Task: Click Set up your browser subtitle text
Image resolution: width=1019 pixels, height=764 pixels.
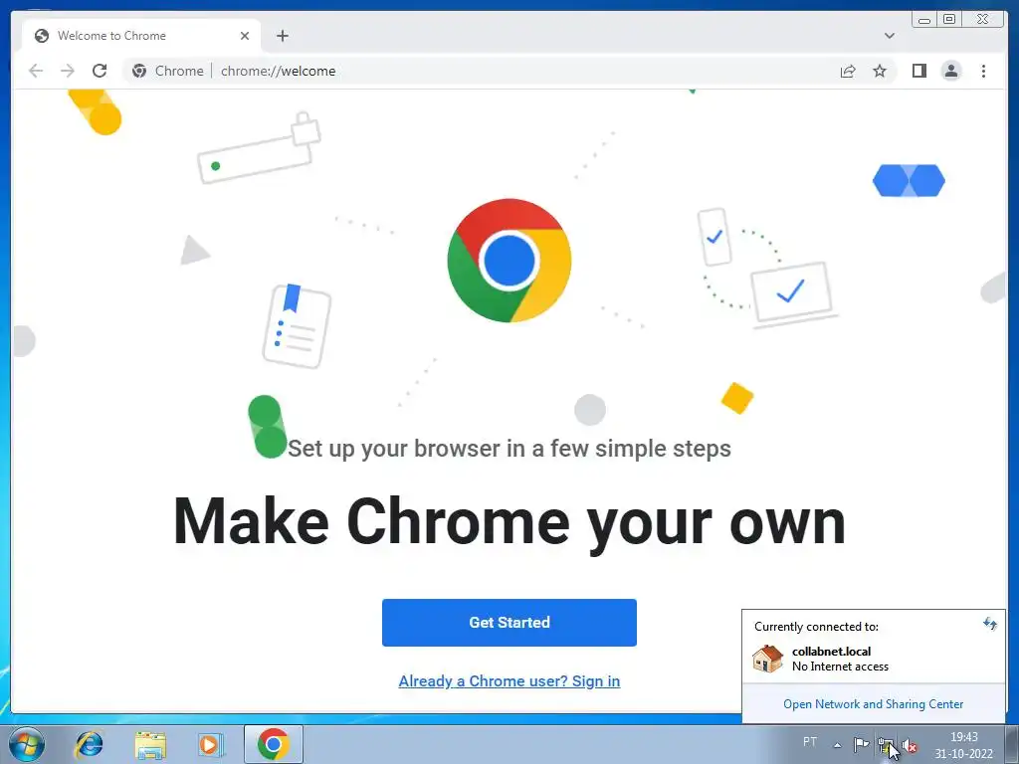Action: coord(509,449)
